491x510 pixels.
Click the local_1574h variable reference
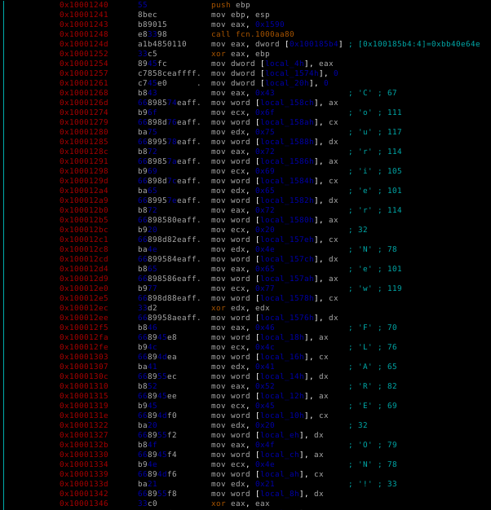tap(292, 73)
